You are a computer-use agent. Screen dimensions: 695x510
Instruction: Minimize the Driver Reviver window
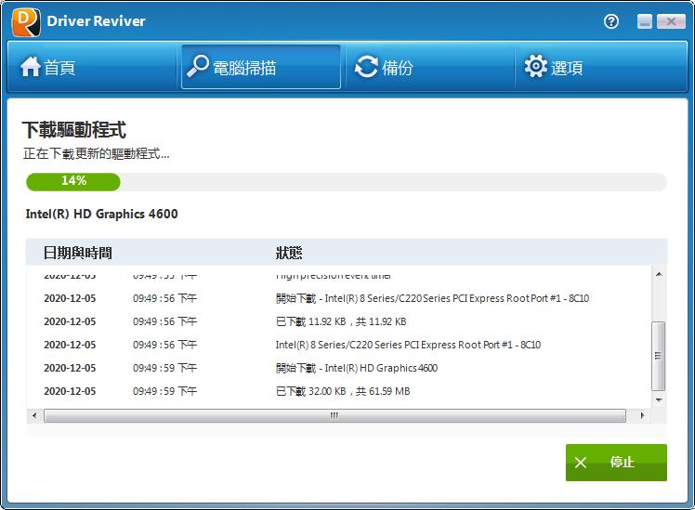645,21
